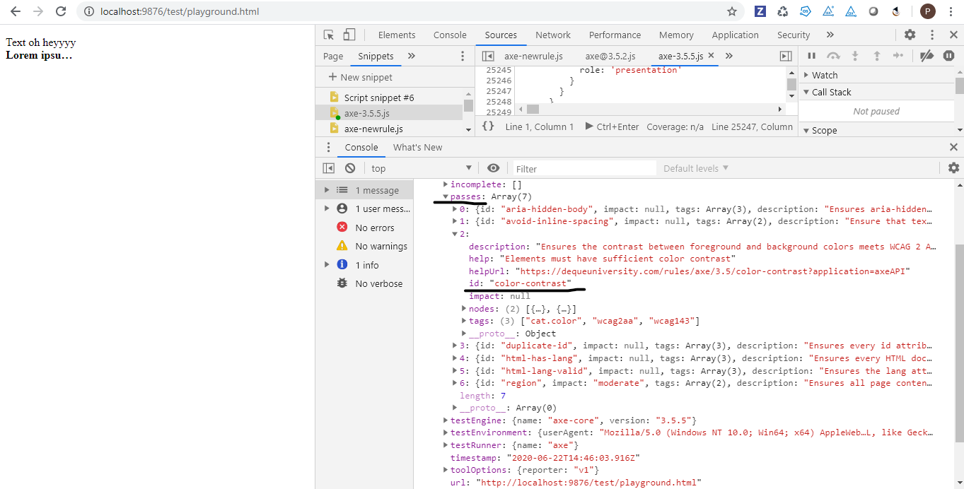This screenshot has width=964, height=489.
Task: Collapse the passes array in console
Action: pos(446,196)
